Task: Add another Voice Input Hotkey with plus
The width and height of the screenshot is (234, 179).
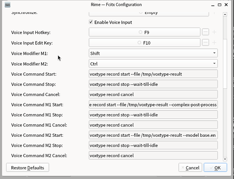Action: (214, 32)
